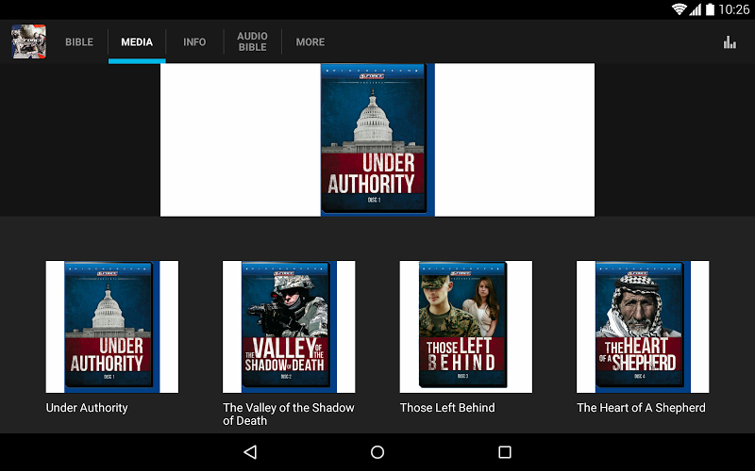
Task: Switch to the Bible tab
Action: (x=79, y=42)
